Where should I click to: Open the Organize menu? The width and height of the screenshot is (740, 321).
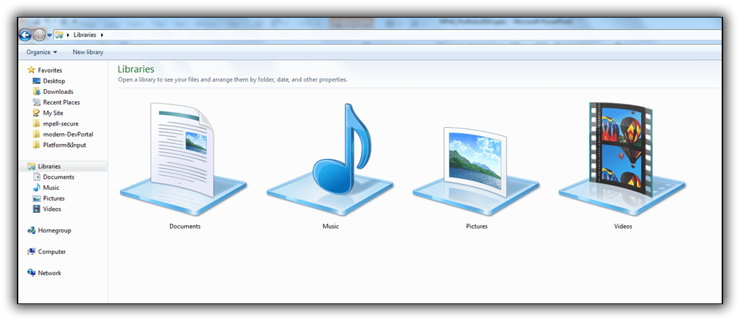tap(41, 52)
